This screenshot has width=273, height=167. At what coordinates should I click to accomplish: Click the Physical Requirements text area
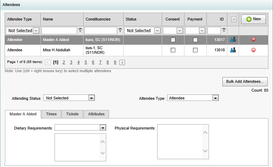pos(183,142)
